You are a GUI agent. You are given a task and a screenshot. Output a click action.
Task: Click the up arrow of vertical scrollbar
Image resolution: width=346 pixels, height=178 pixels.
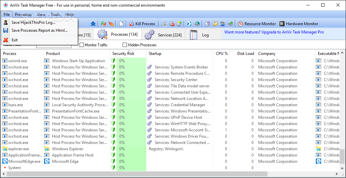pyautogui.click(x=342, y=53)
